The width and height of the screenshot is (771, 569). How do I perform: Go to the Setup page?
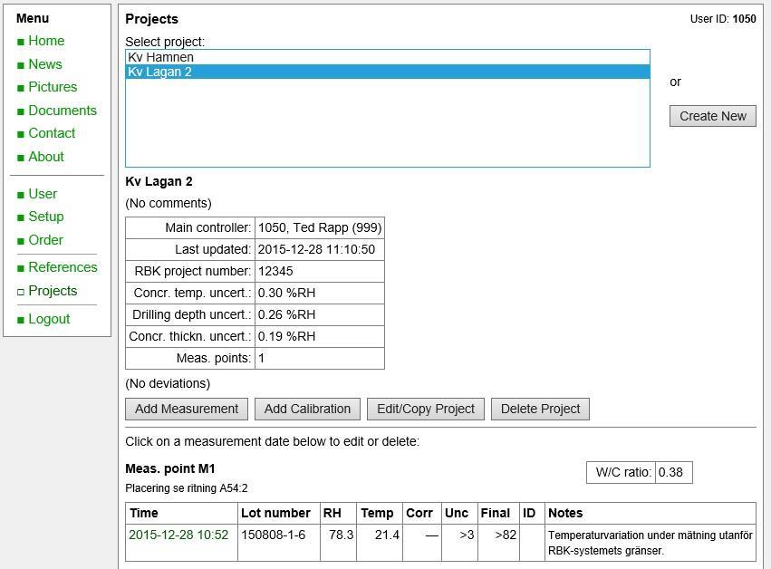[x=46, y=217]
